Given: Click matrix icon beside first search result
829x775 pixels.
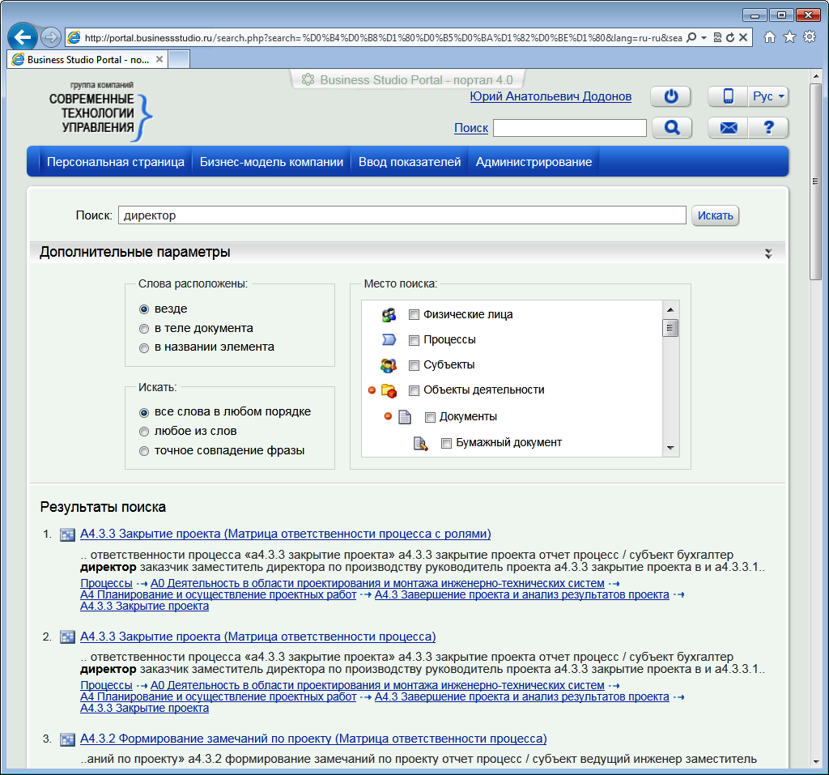Looking at the screenshot, I should pos(68,534).
